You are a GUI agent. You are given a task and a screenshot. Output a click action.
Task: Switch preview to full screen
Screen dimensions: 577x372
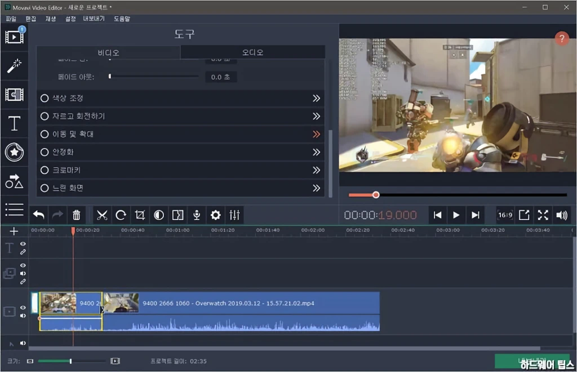pyautogui.click(x=543, y=215)
